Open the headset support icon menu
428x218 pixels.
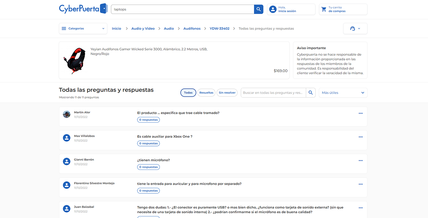pos(355,29)
